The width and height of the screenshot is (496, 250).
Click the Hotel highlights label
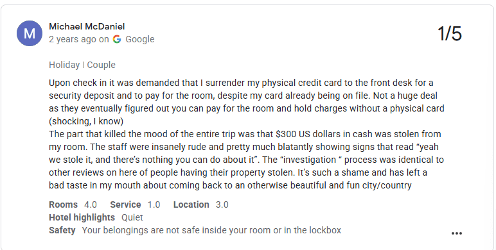tap(82, 217)
